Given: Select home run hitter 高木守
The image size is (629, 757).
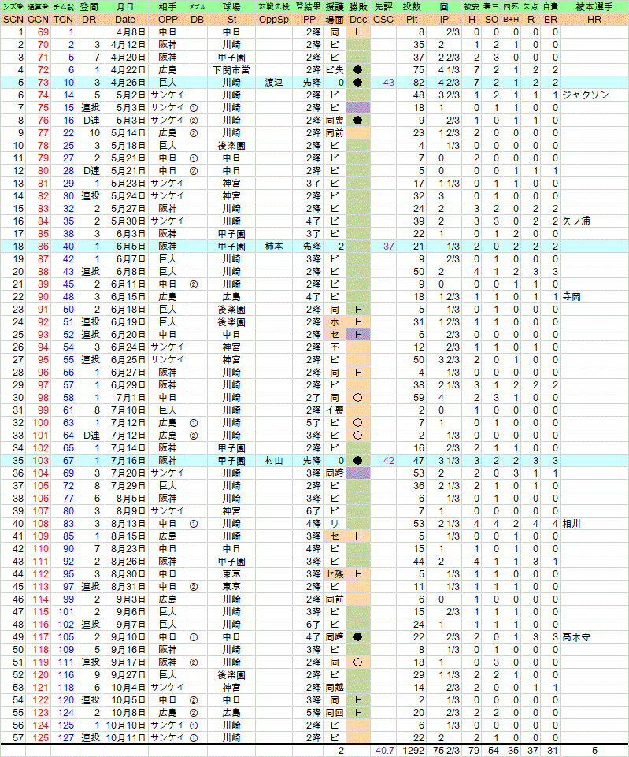Looking at the screenshot, I should click(576, 637).
